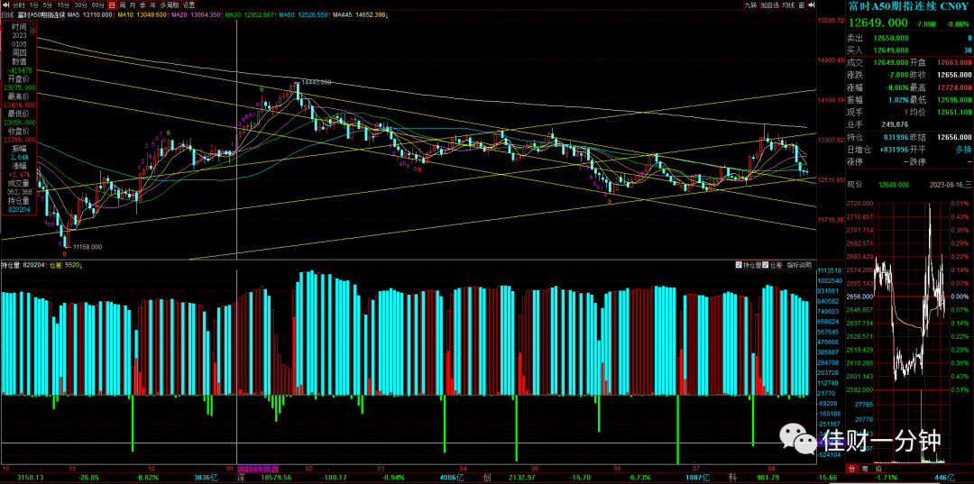Click the 日线 chart type label
The width and height of the screenshot is (974, 484).
click(x=9, y=15)
